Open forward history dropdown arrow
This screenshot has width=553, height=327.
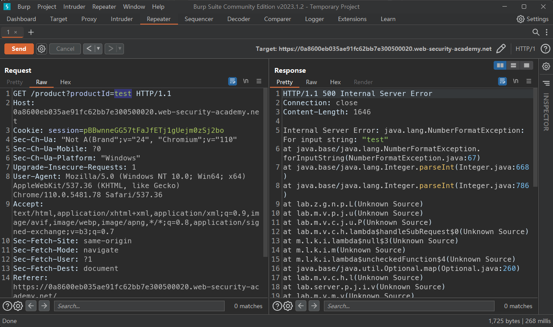tap(120, 49)
